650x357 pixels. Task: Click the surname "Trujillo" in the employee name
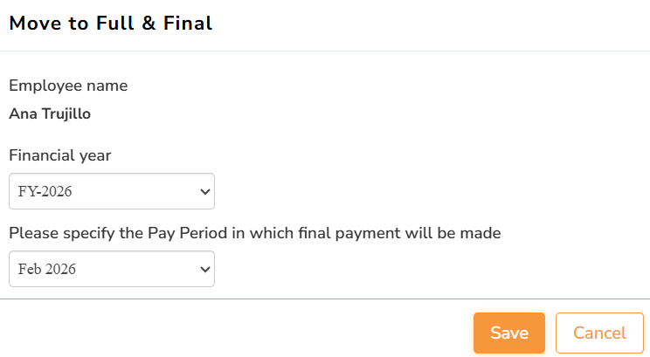(x=66, y=113)
